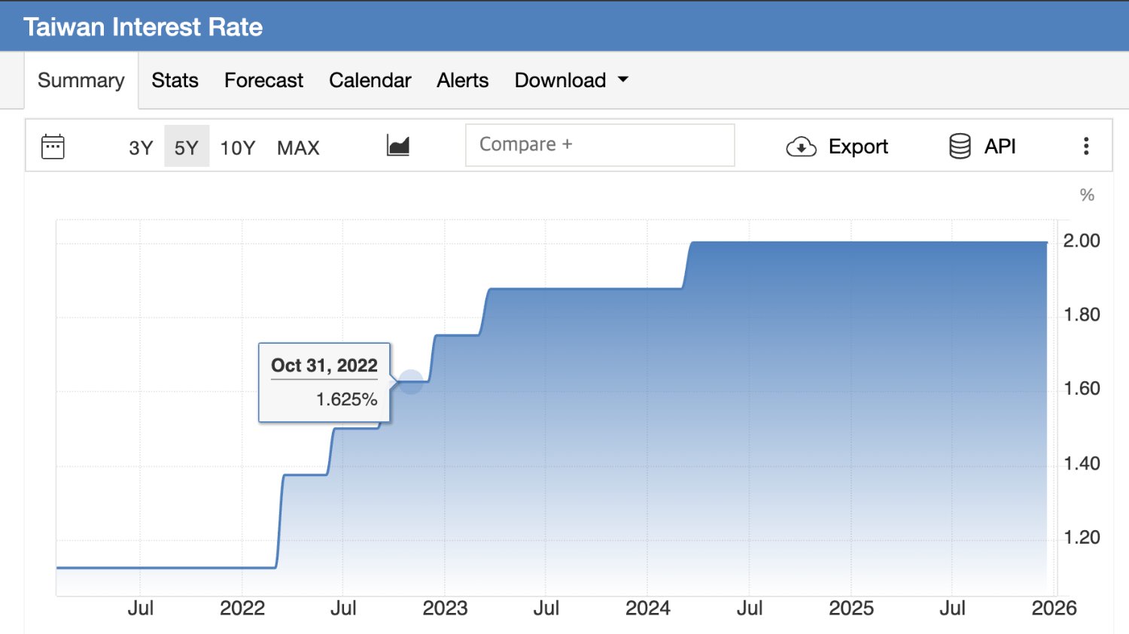Select the 3Y time range
Image resolution: width=1129 pixels, height=634 pixels.
pos(141,147)
